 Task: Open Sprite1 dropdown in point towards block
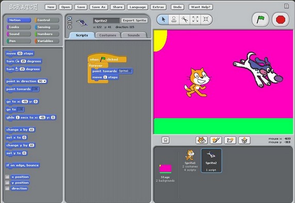click(x=125, y=71)
